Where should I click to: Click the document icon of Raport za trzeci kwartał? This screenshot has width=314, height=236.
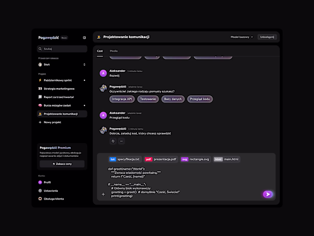coord(40,97)
